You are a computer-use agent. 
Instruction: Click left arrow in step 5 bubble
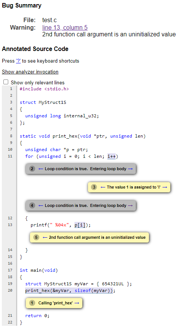45,237
